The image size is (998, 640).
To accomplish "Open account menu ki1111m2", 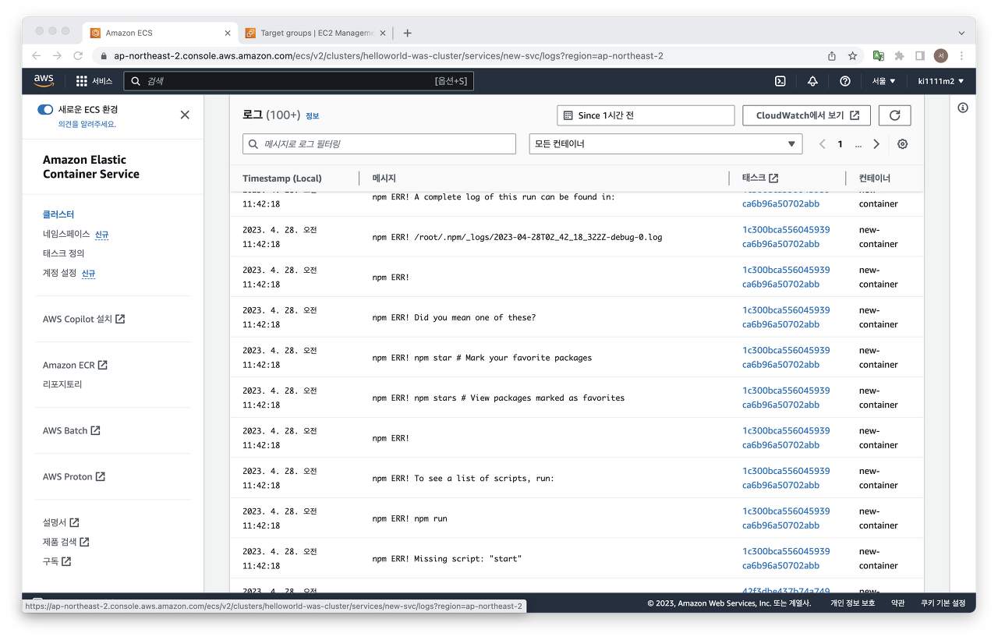I will click(941, 81).
